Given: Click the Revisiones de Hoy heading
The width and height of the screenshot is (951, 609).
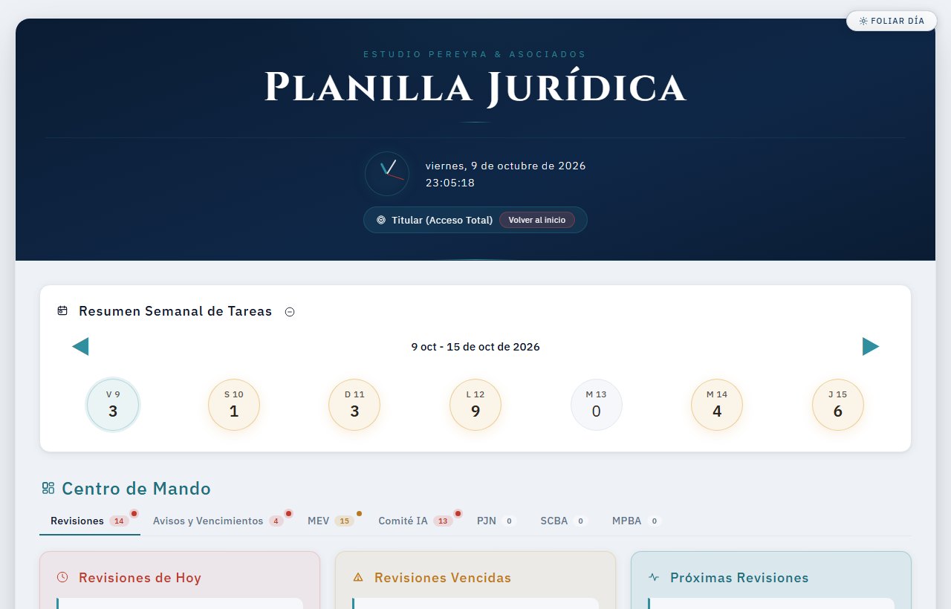Looking at the screenshot, I should point(140,578).
